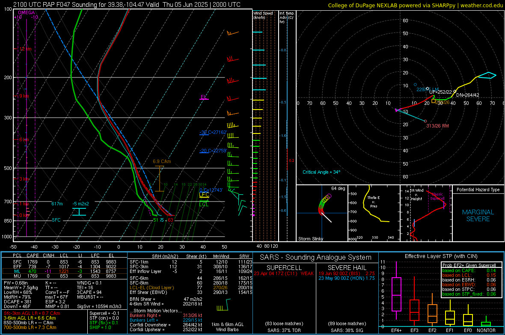The image size is (505, 335).
Task: Select the SFC parcel row CAPE value 1769
Action: 32,262
